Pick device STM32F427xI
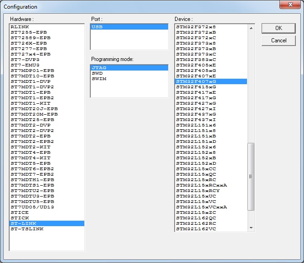304x263 pixels. click(x=211, y=109)
